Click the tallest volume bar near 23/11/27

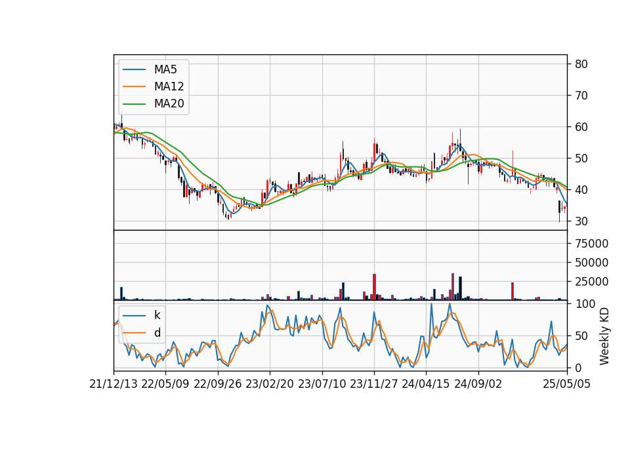coord(375,287)
